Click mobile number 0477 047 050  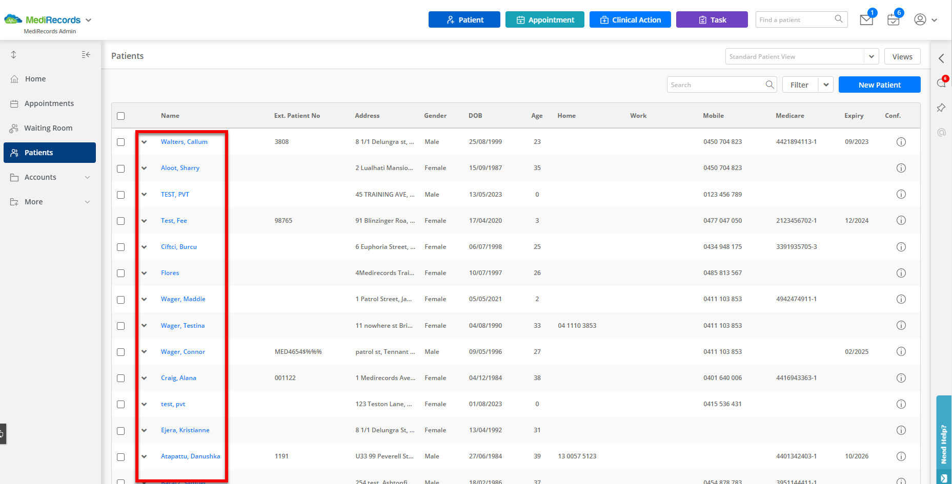(x=723, y=221)
